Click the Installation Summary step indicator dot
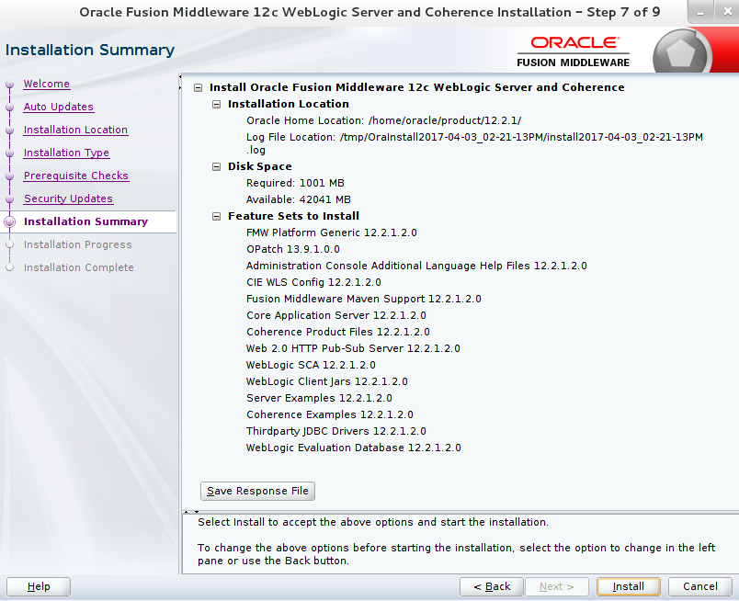 tap(9, 221)
